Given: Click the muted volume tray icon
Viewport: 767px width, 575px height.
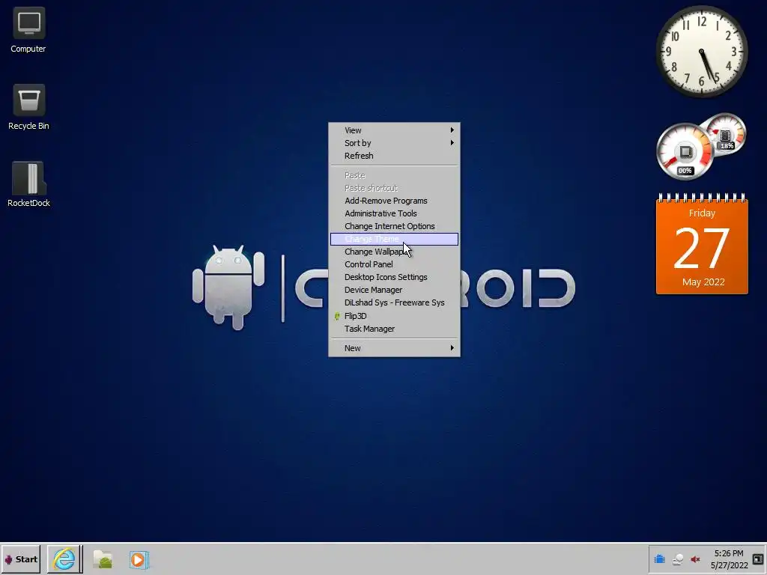Looking at the screenshot, I should click(x=695, y=559).
